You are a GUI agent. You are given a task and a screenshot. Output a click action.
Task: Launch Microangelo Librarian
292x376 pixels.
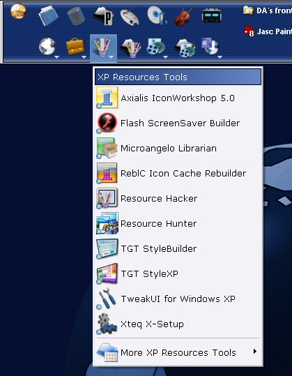178,148
